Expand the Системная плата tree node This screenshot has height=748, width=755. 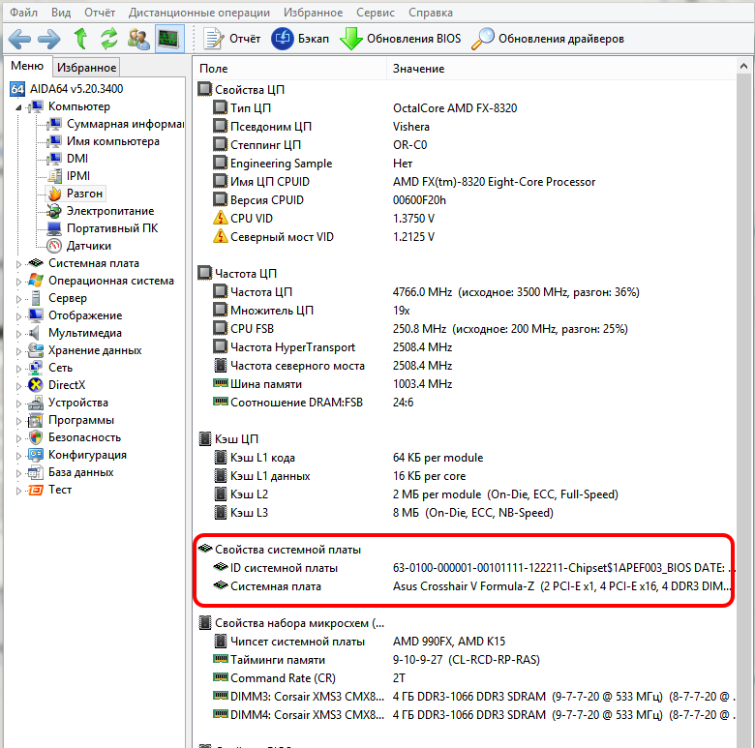[x=18, y=264]
